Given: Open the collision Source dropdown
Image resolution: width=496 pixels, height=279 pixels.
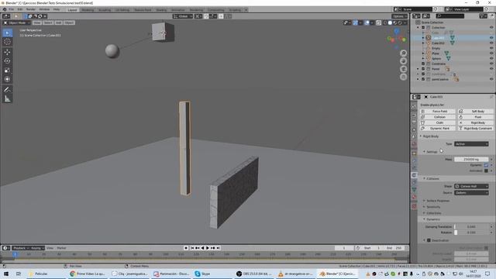Looking at the screenshot, I should (x=471, y=193).
